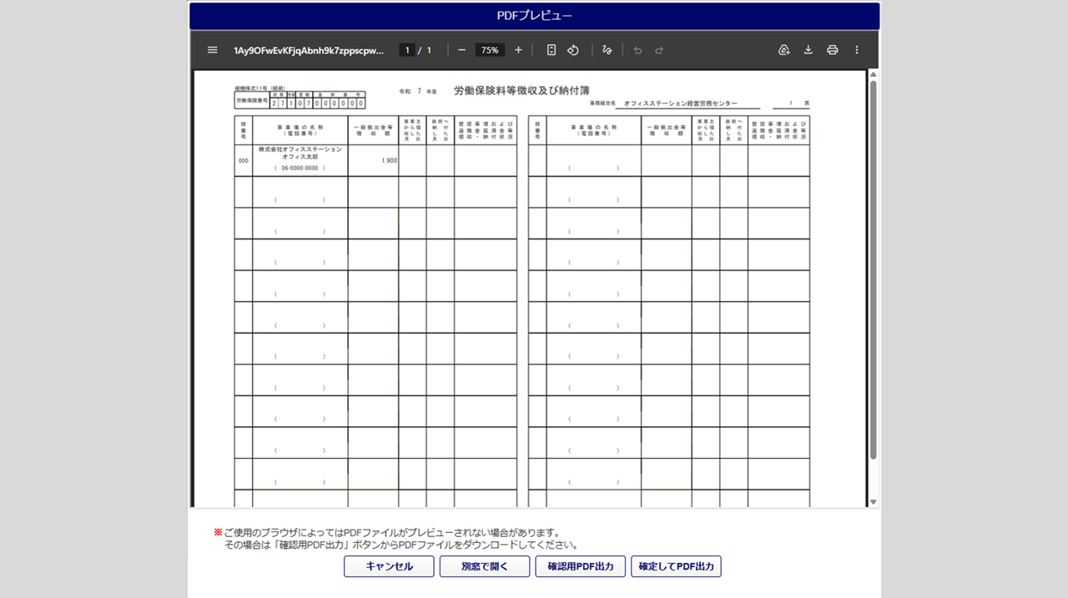Click the fit to page icon

pos(551,50)
